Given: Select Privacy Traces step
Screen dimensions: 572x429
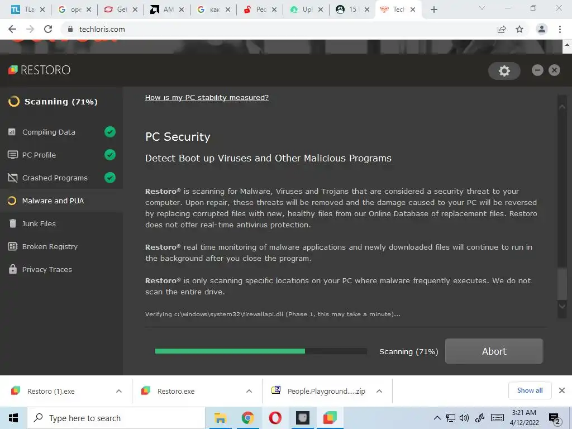Looking at the screenshot, I should 61,270.
